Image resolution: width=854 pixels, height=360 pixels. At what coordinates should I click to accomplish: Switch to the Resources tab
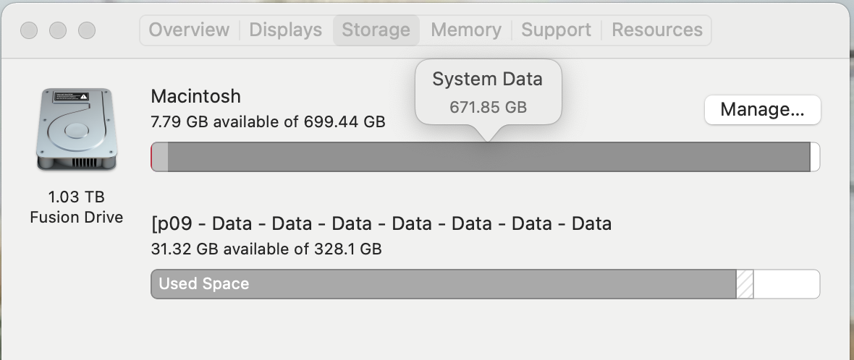[x=656, y=30]
